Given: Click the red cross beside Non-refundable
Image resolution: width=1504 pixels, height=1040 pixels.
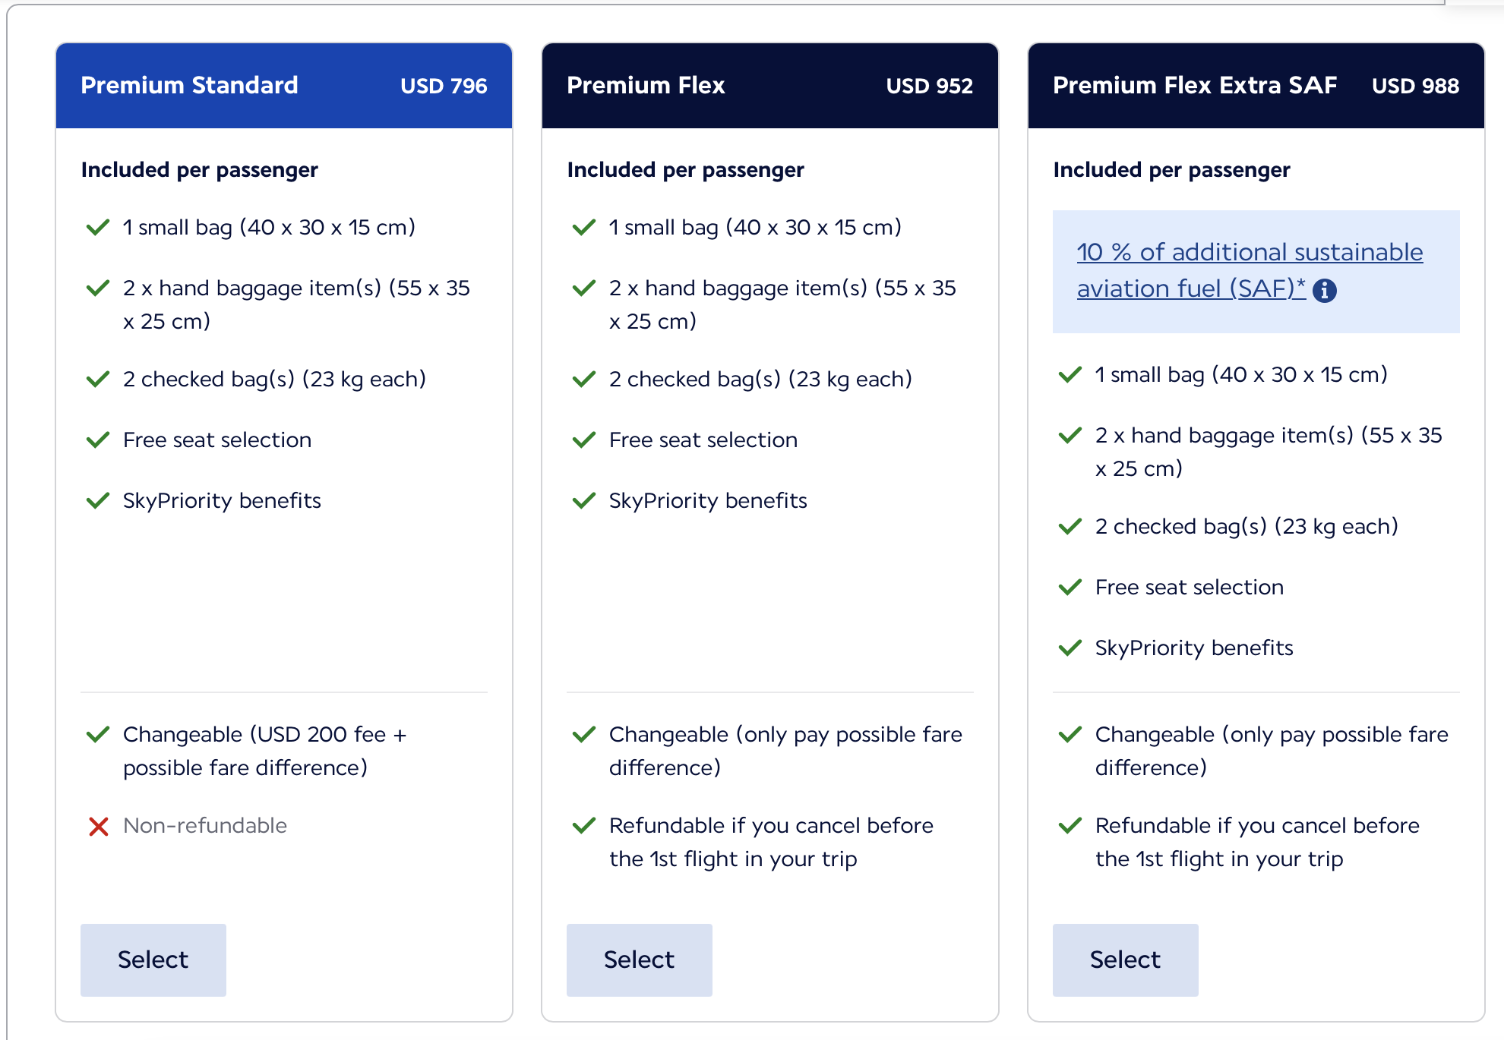Looking at the screenshot, I should pyautogui.click(x=99, y=826).
